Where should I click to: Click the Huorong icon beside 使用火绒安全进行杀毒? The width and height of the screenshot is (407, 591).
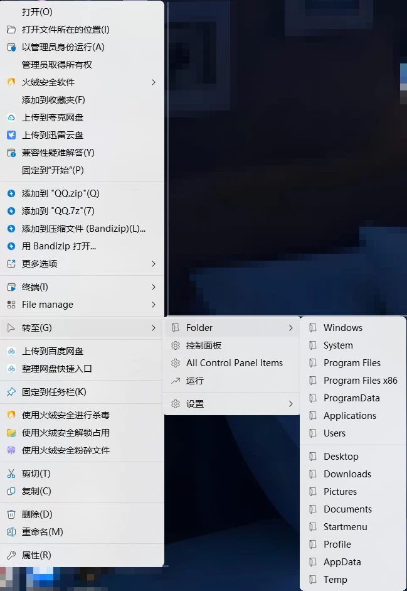point(11,415)
